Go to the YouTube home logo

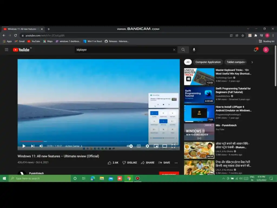pos(21,50)
